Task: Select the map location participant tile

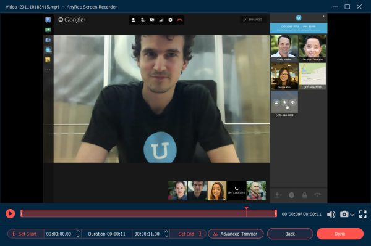Action: click(312, 76)
